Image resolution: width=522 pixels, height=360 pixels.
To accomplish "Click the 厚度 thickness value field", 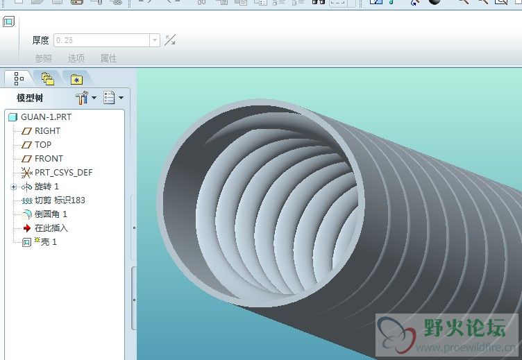I will coord(101,41).
